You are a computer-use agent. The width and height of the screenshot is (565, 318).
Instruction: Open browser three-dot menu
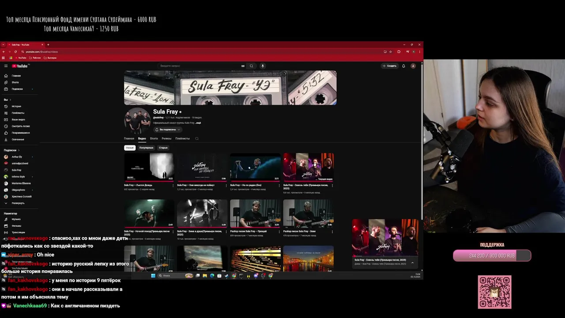420,52
